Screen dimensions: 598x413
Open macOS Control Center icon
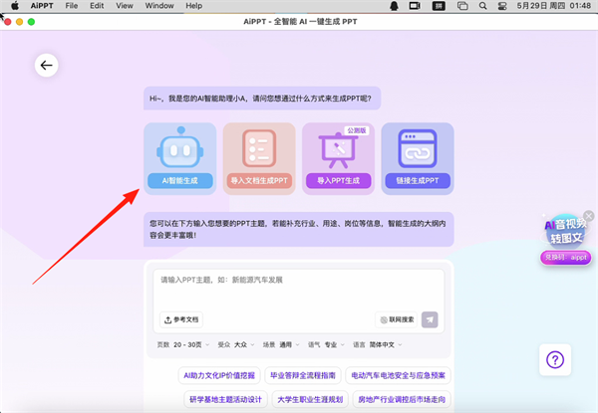click(x=502, y=6)
